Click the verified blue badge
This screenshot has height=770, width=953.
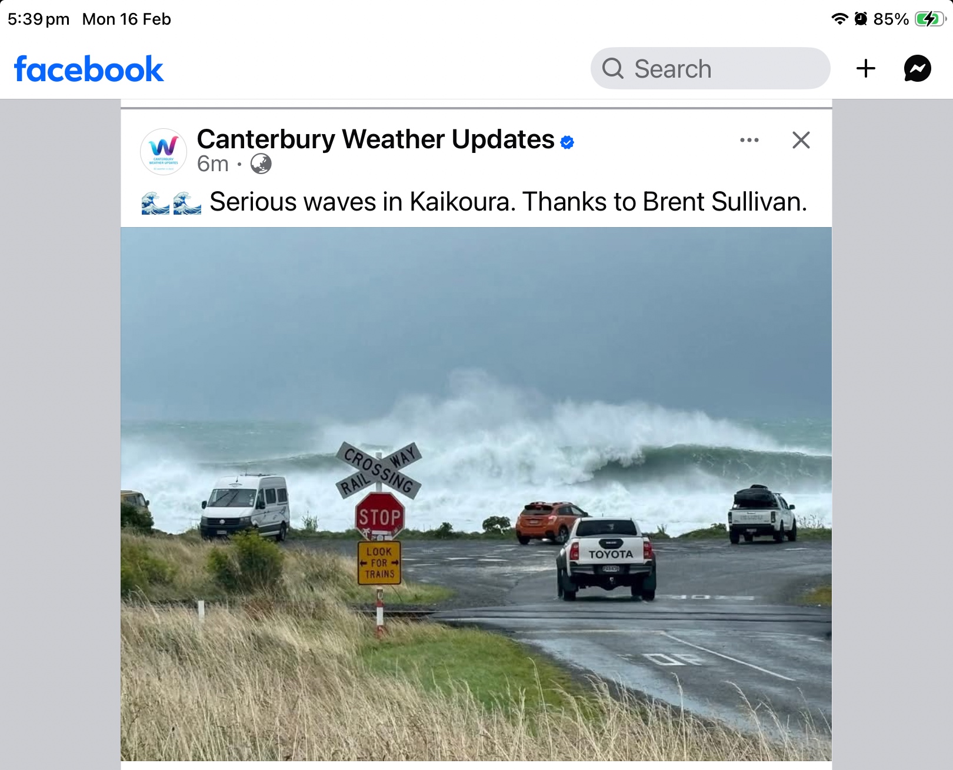click(567, 142)
